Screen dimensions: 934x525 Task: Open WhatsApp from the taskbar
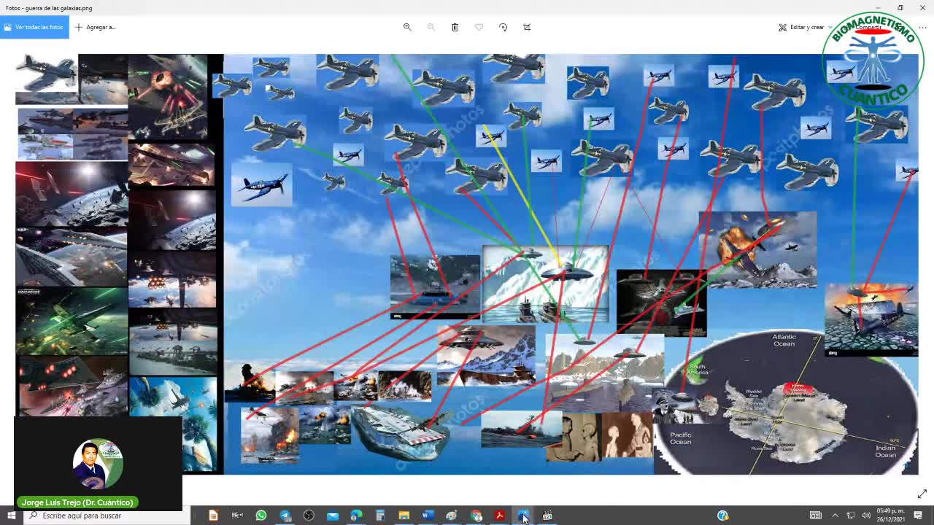coord(260,516)
